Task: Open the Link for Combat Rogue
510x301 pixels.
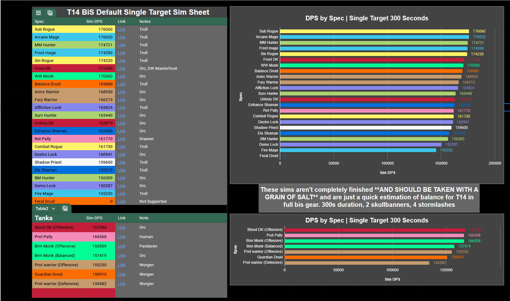Action: coord(122,147)
